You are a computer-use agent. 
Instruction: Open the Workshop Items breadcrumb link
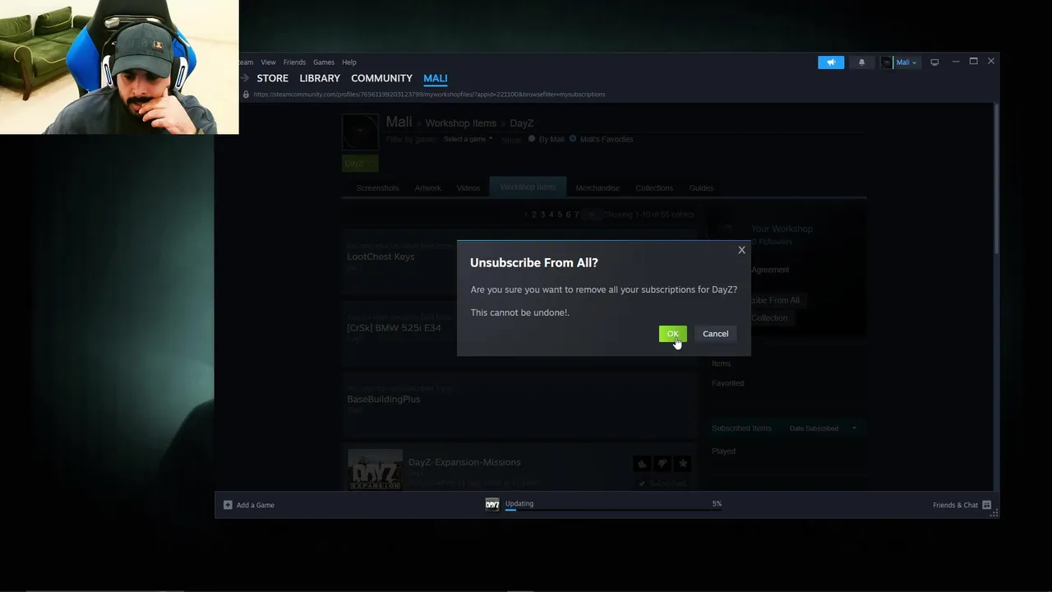[460, 123]
